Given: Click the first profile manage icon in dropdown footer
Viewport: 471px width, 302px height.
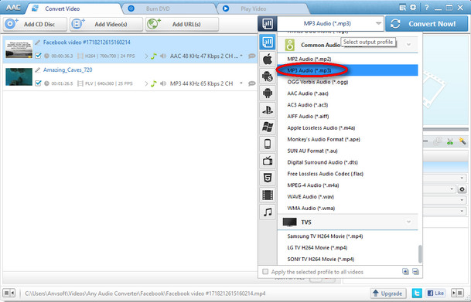Looking at the screenshot, I should point(405,272).
